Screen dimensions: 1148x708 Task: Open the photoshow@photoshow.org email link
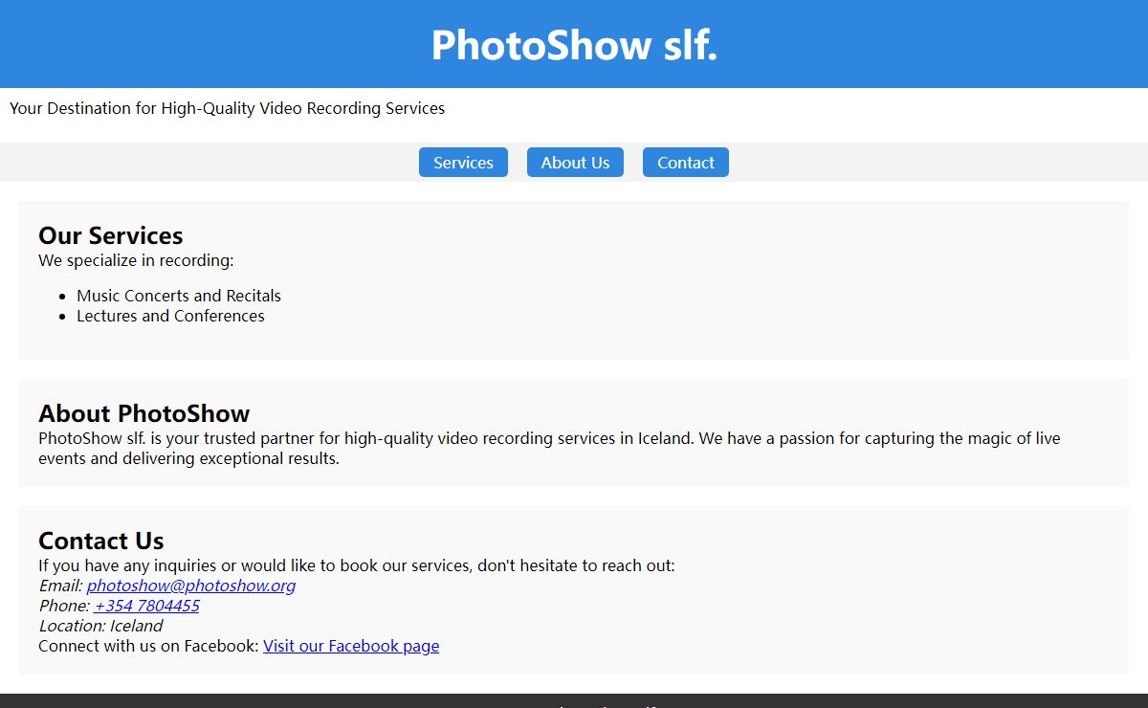click(191, 586)
